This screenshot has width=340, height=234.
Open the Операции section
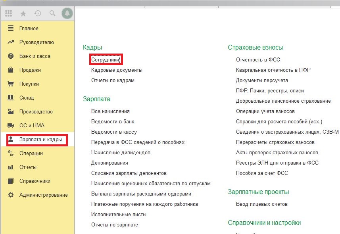tap(31, 153)
